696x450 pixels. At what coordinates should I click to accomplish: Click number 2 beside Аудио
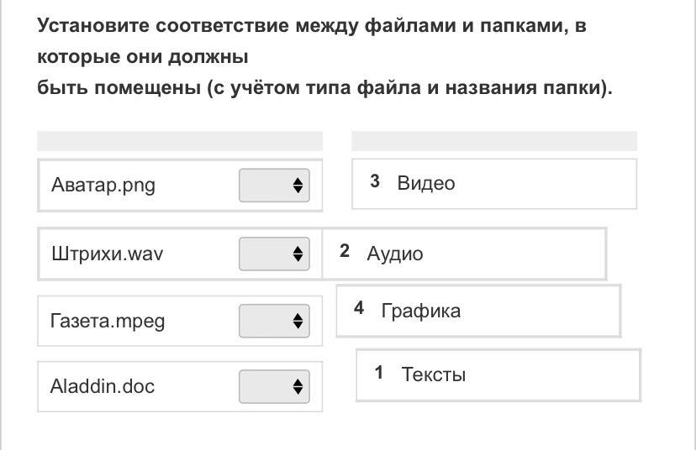coord(345,252)
